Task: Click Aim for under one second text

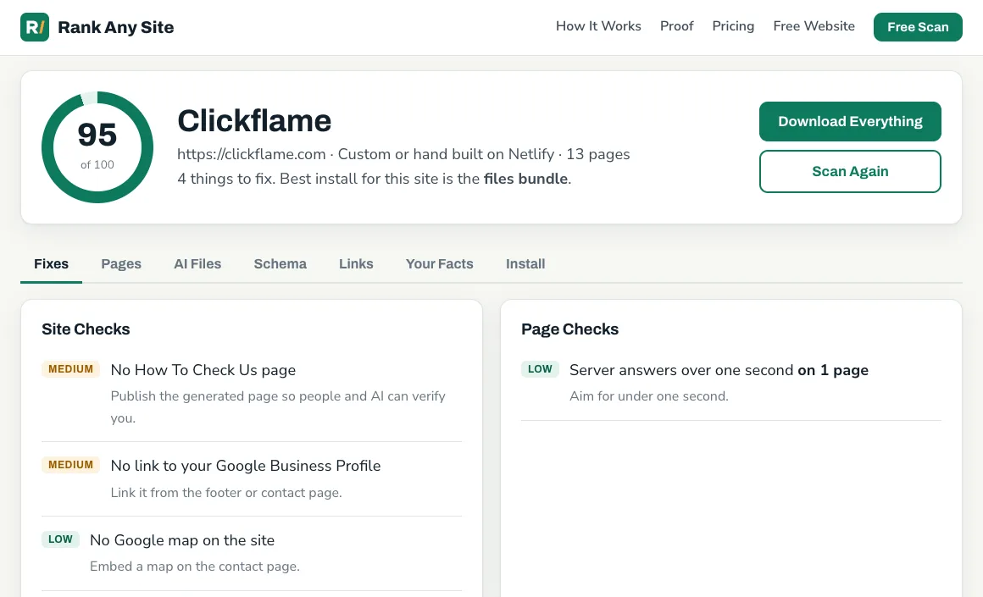Action: (x=649, y=396)
